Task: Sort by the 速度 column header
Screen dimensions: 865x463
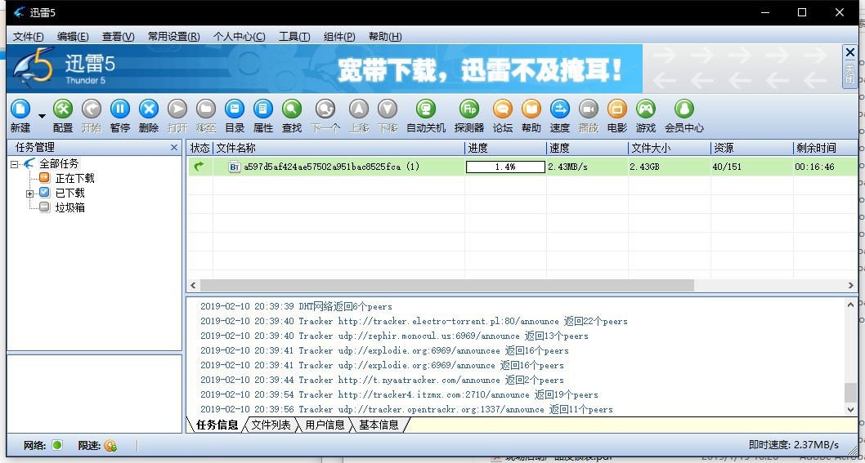Action: [x=586, y=148]
